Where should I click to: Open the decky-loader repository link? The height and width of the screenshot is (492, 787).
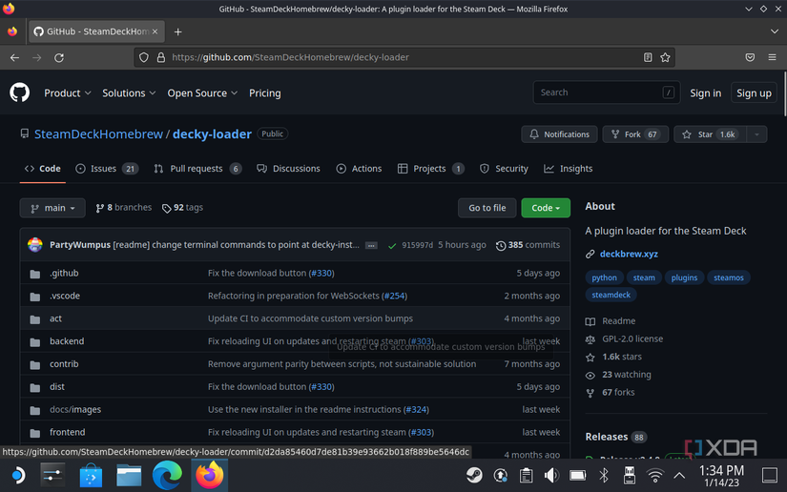[x=212, y=134]
